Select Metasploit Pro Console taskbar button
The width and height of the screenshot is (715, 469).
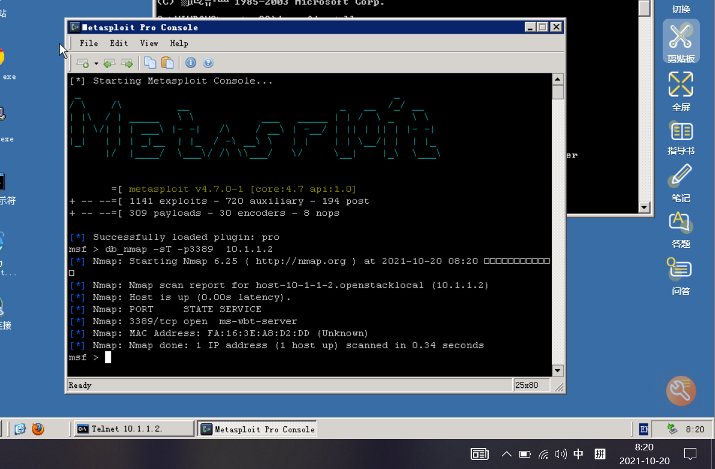click(258, 429)
